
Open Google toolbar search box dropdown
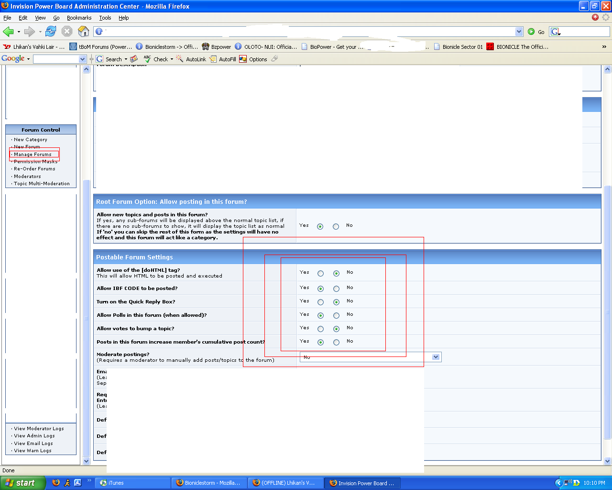(x=82, y=59)
